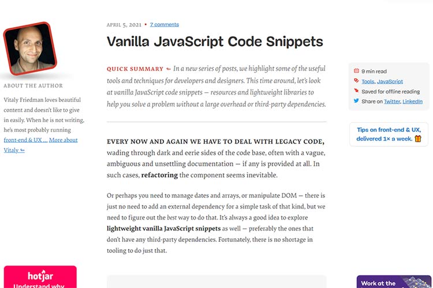Click the arrow icon after Quick Summary

168,69
